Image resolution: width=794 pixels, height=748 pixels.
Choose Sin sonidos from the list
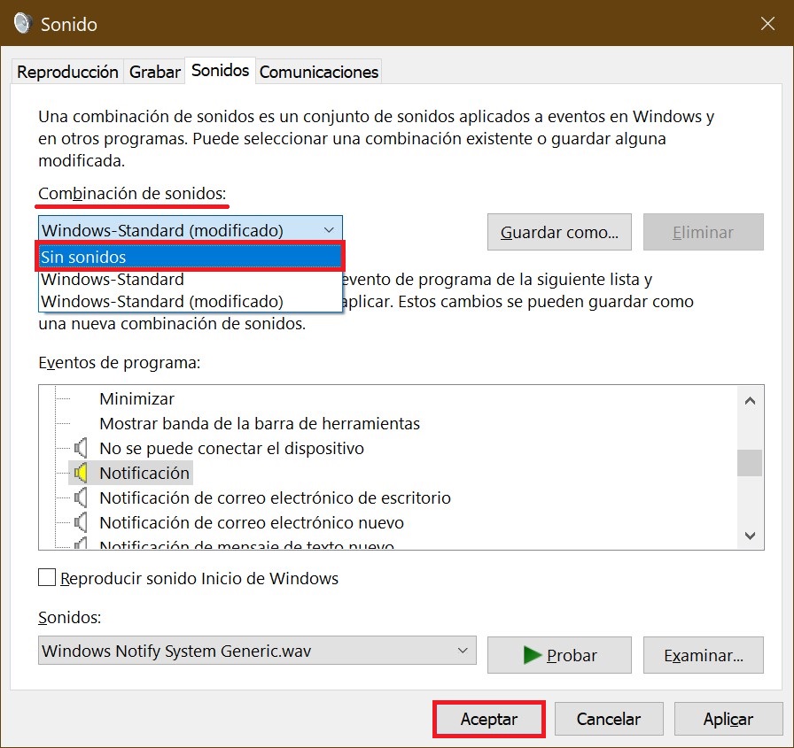pos(190,258)
